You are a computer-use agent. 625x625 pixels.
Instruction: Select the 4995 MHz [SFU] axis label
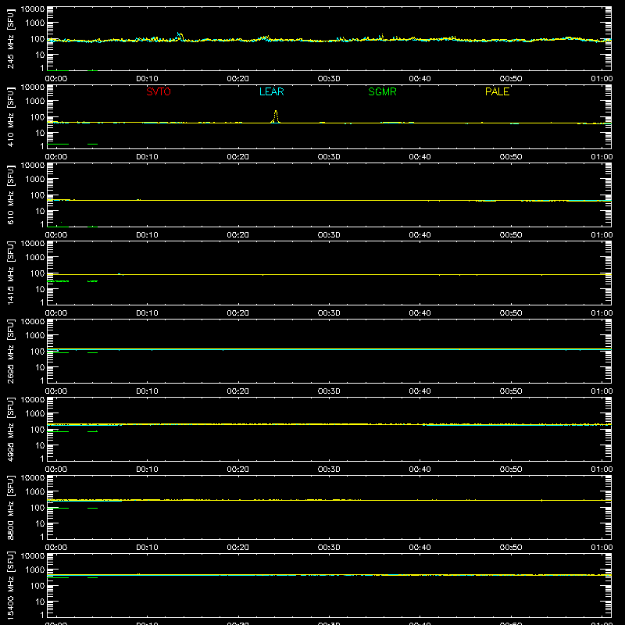point(10,429)
